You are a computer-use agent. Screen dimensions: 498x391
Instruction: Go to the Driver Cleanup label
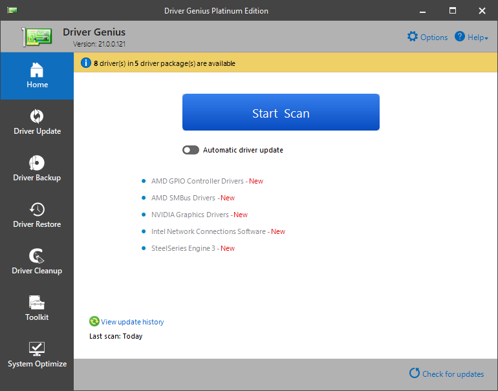pos(37,271)
